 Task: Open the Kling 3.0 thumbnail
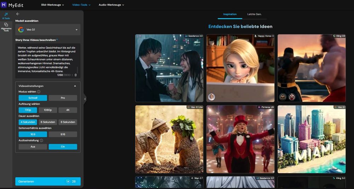[x=312, y=182]
